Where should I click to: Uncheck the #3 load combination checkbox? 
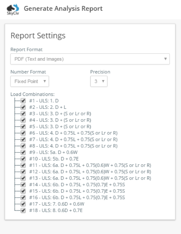point(23,114)
